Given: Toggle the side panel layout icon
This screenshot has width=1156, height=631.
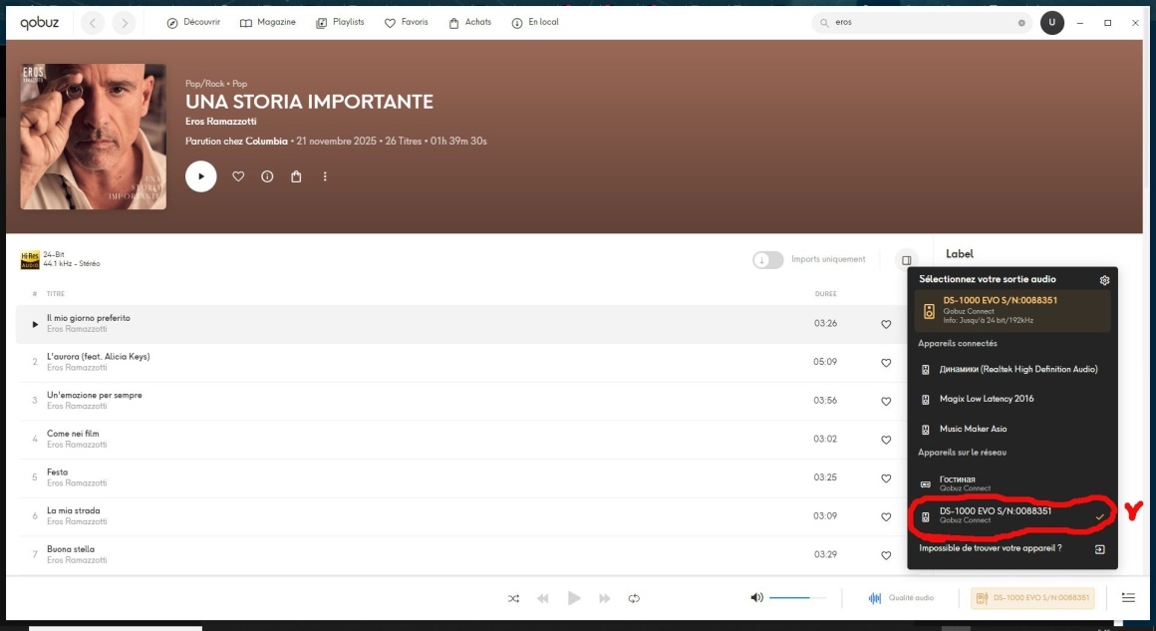Looking at the screenshot, I should (906, 260).
